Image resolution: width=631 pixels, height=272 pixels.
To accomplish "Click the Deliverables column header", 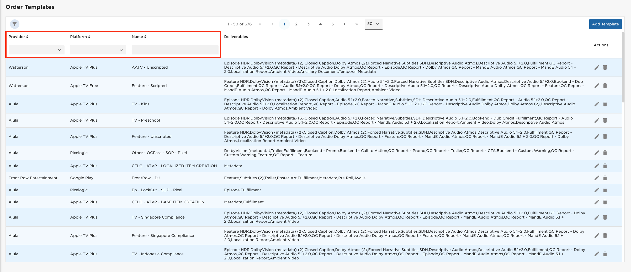I will (x=236, y=37).
